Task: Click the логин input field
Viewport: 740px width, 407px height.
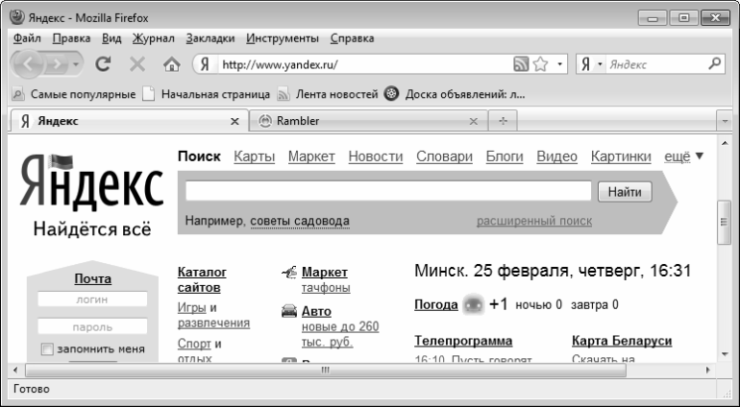Action: click(x=91, y=300)
